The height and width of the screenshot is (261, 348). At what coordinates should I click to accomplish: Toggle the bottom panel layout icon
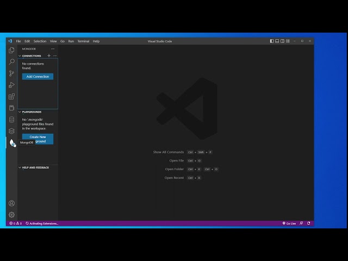click(x=277, y=41)
